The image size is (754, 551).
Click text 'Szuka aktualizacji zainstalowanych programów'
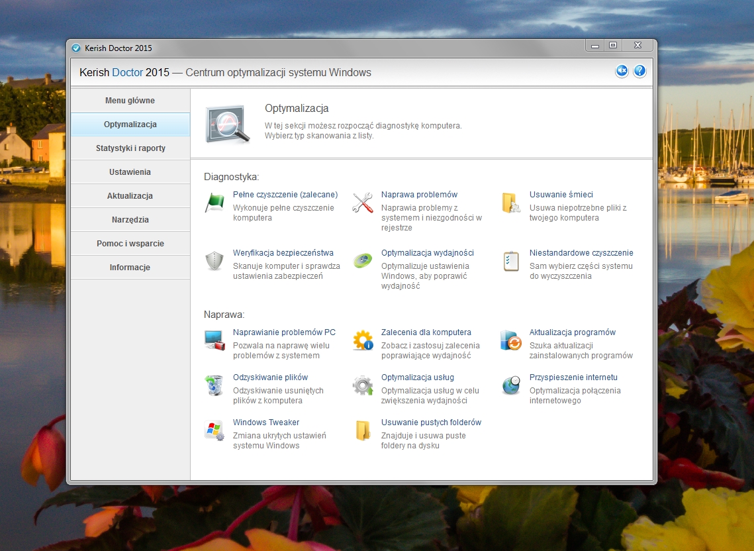(x=581, y=350)
